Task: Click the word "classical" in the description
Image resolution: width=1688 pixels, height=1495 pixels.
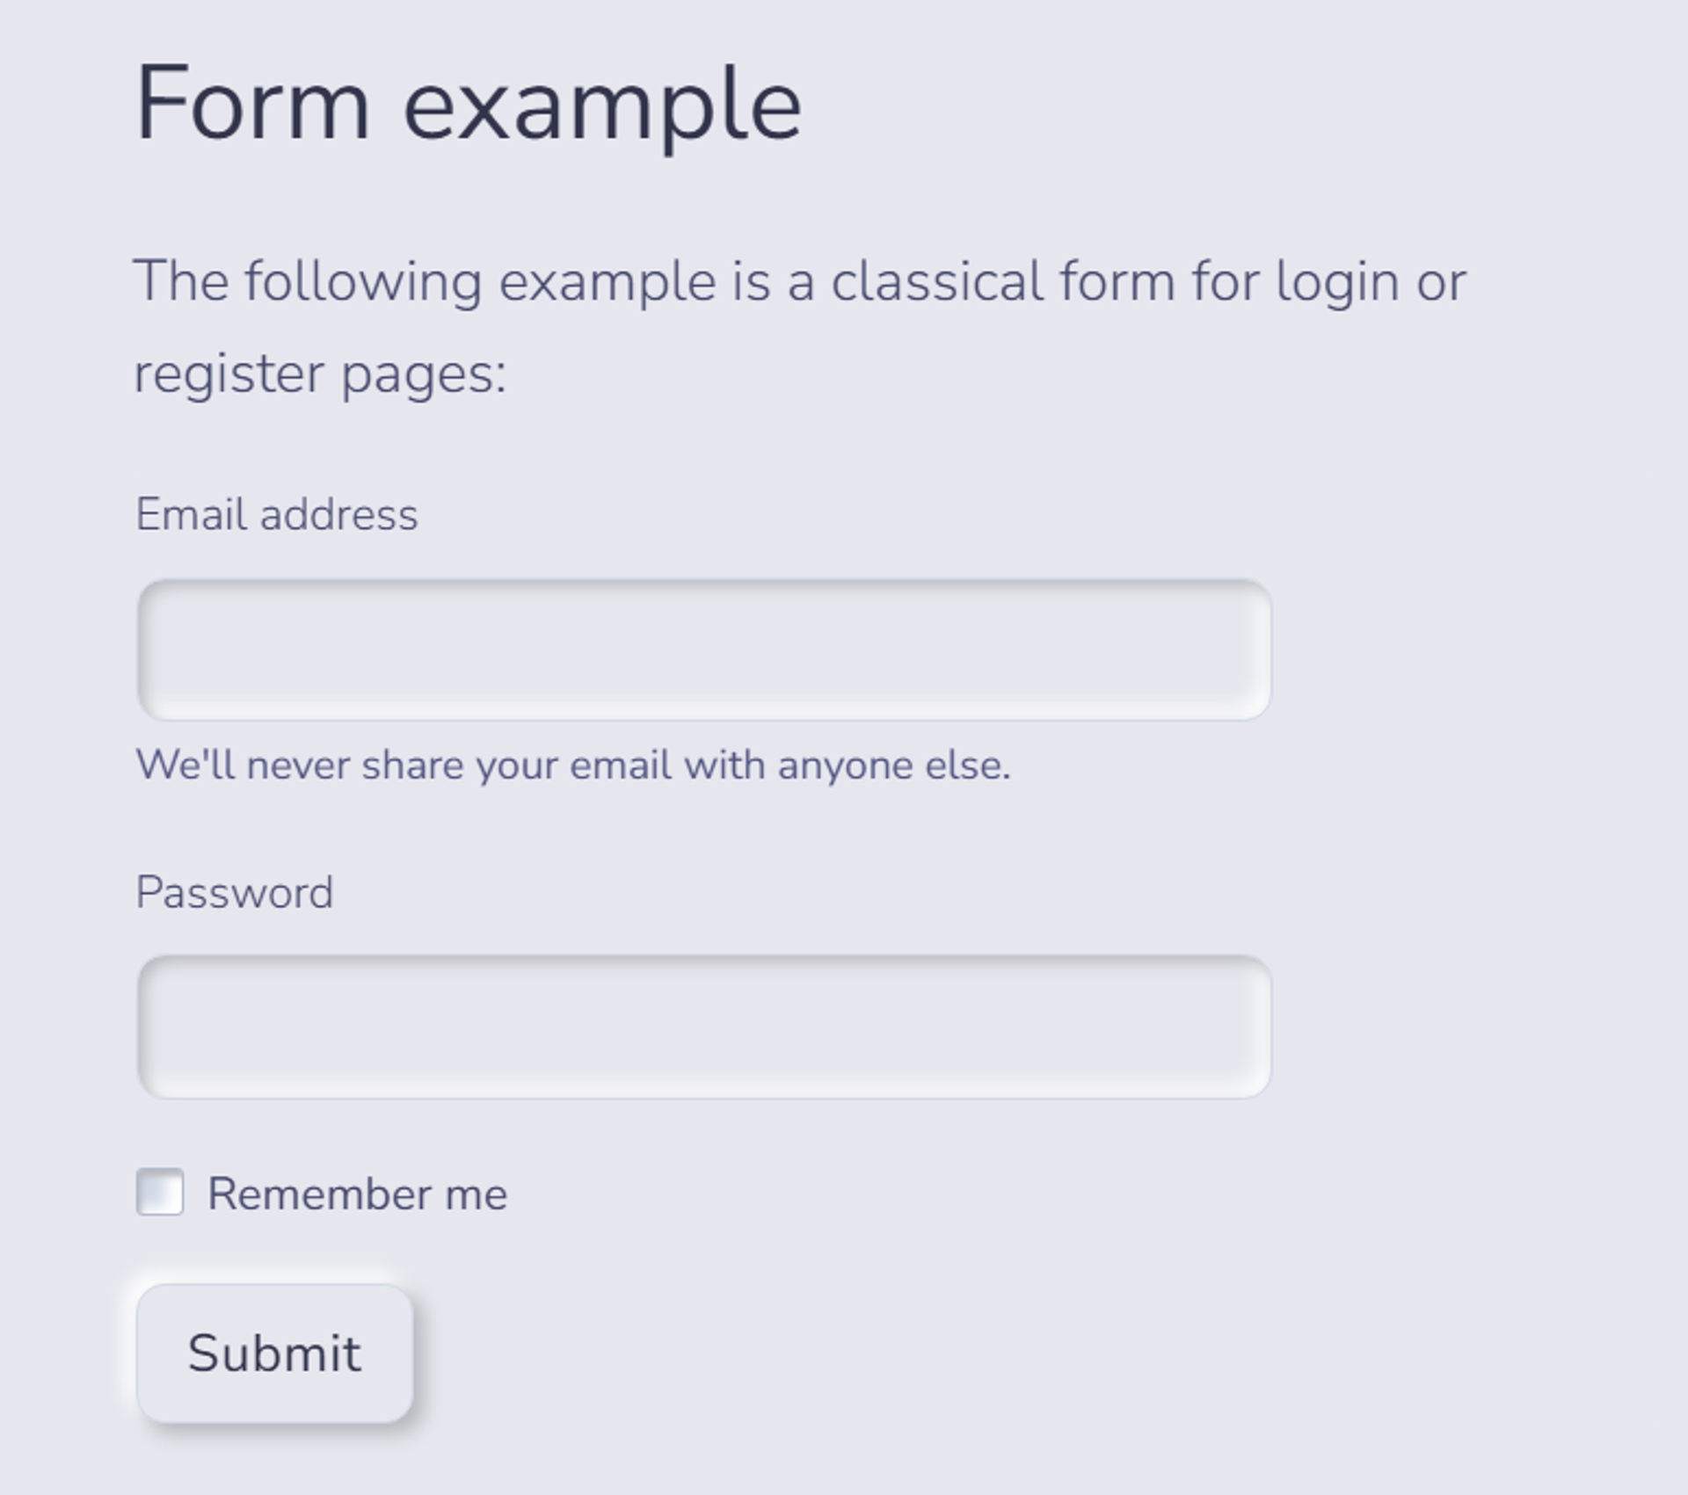Action: pyautogui.click(x=937, y=282)
